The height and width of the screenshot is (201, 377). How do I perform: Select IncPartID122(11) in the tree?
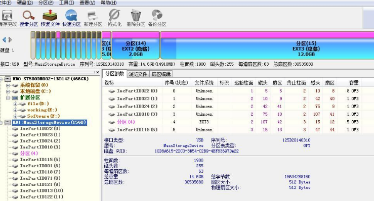[41, 197]
